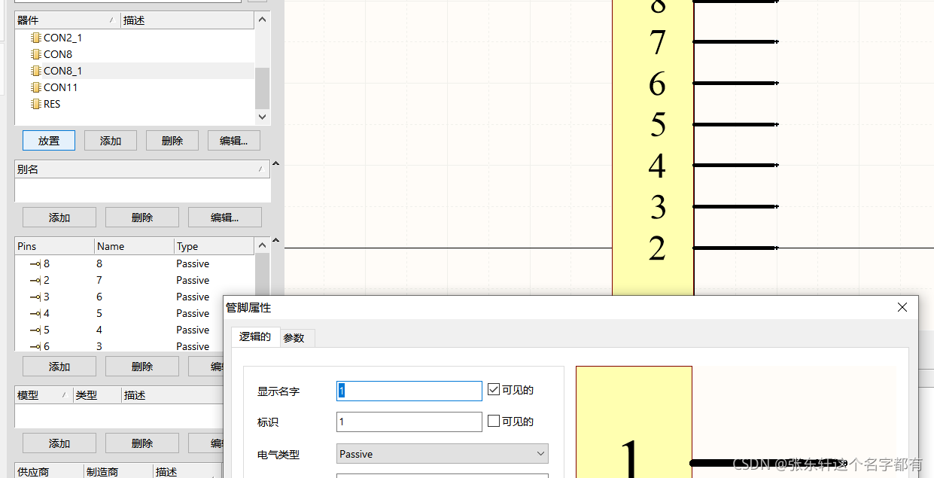This screenshot has height=478, width=934.
Task: Click the 制造商 column header
Action: pyautogui.click(x=117, y=472)
